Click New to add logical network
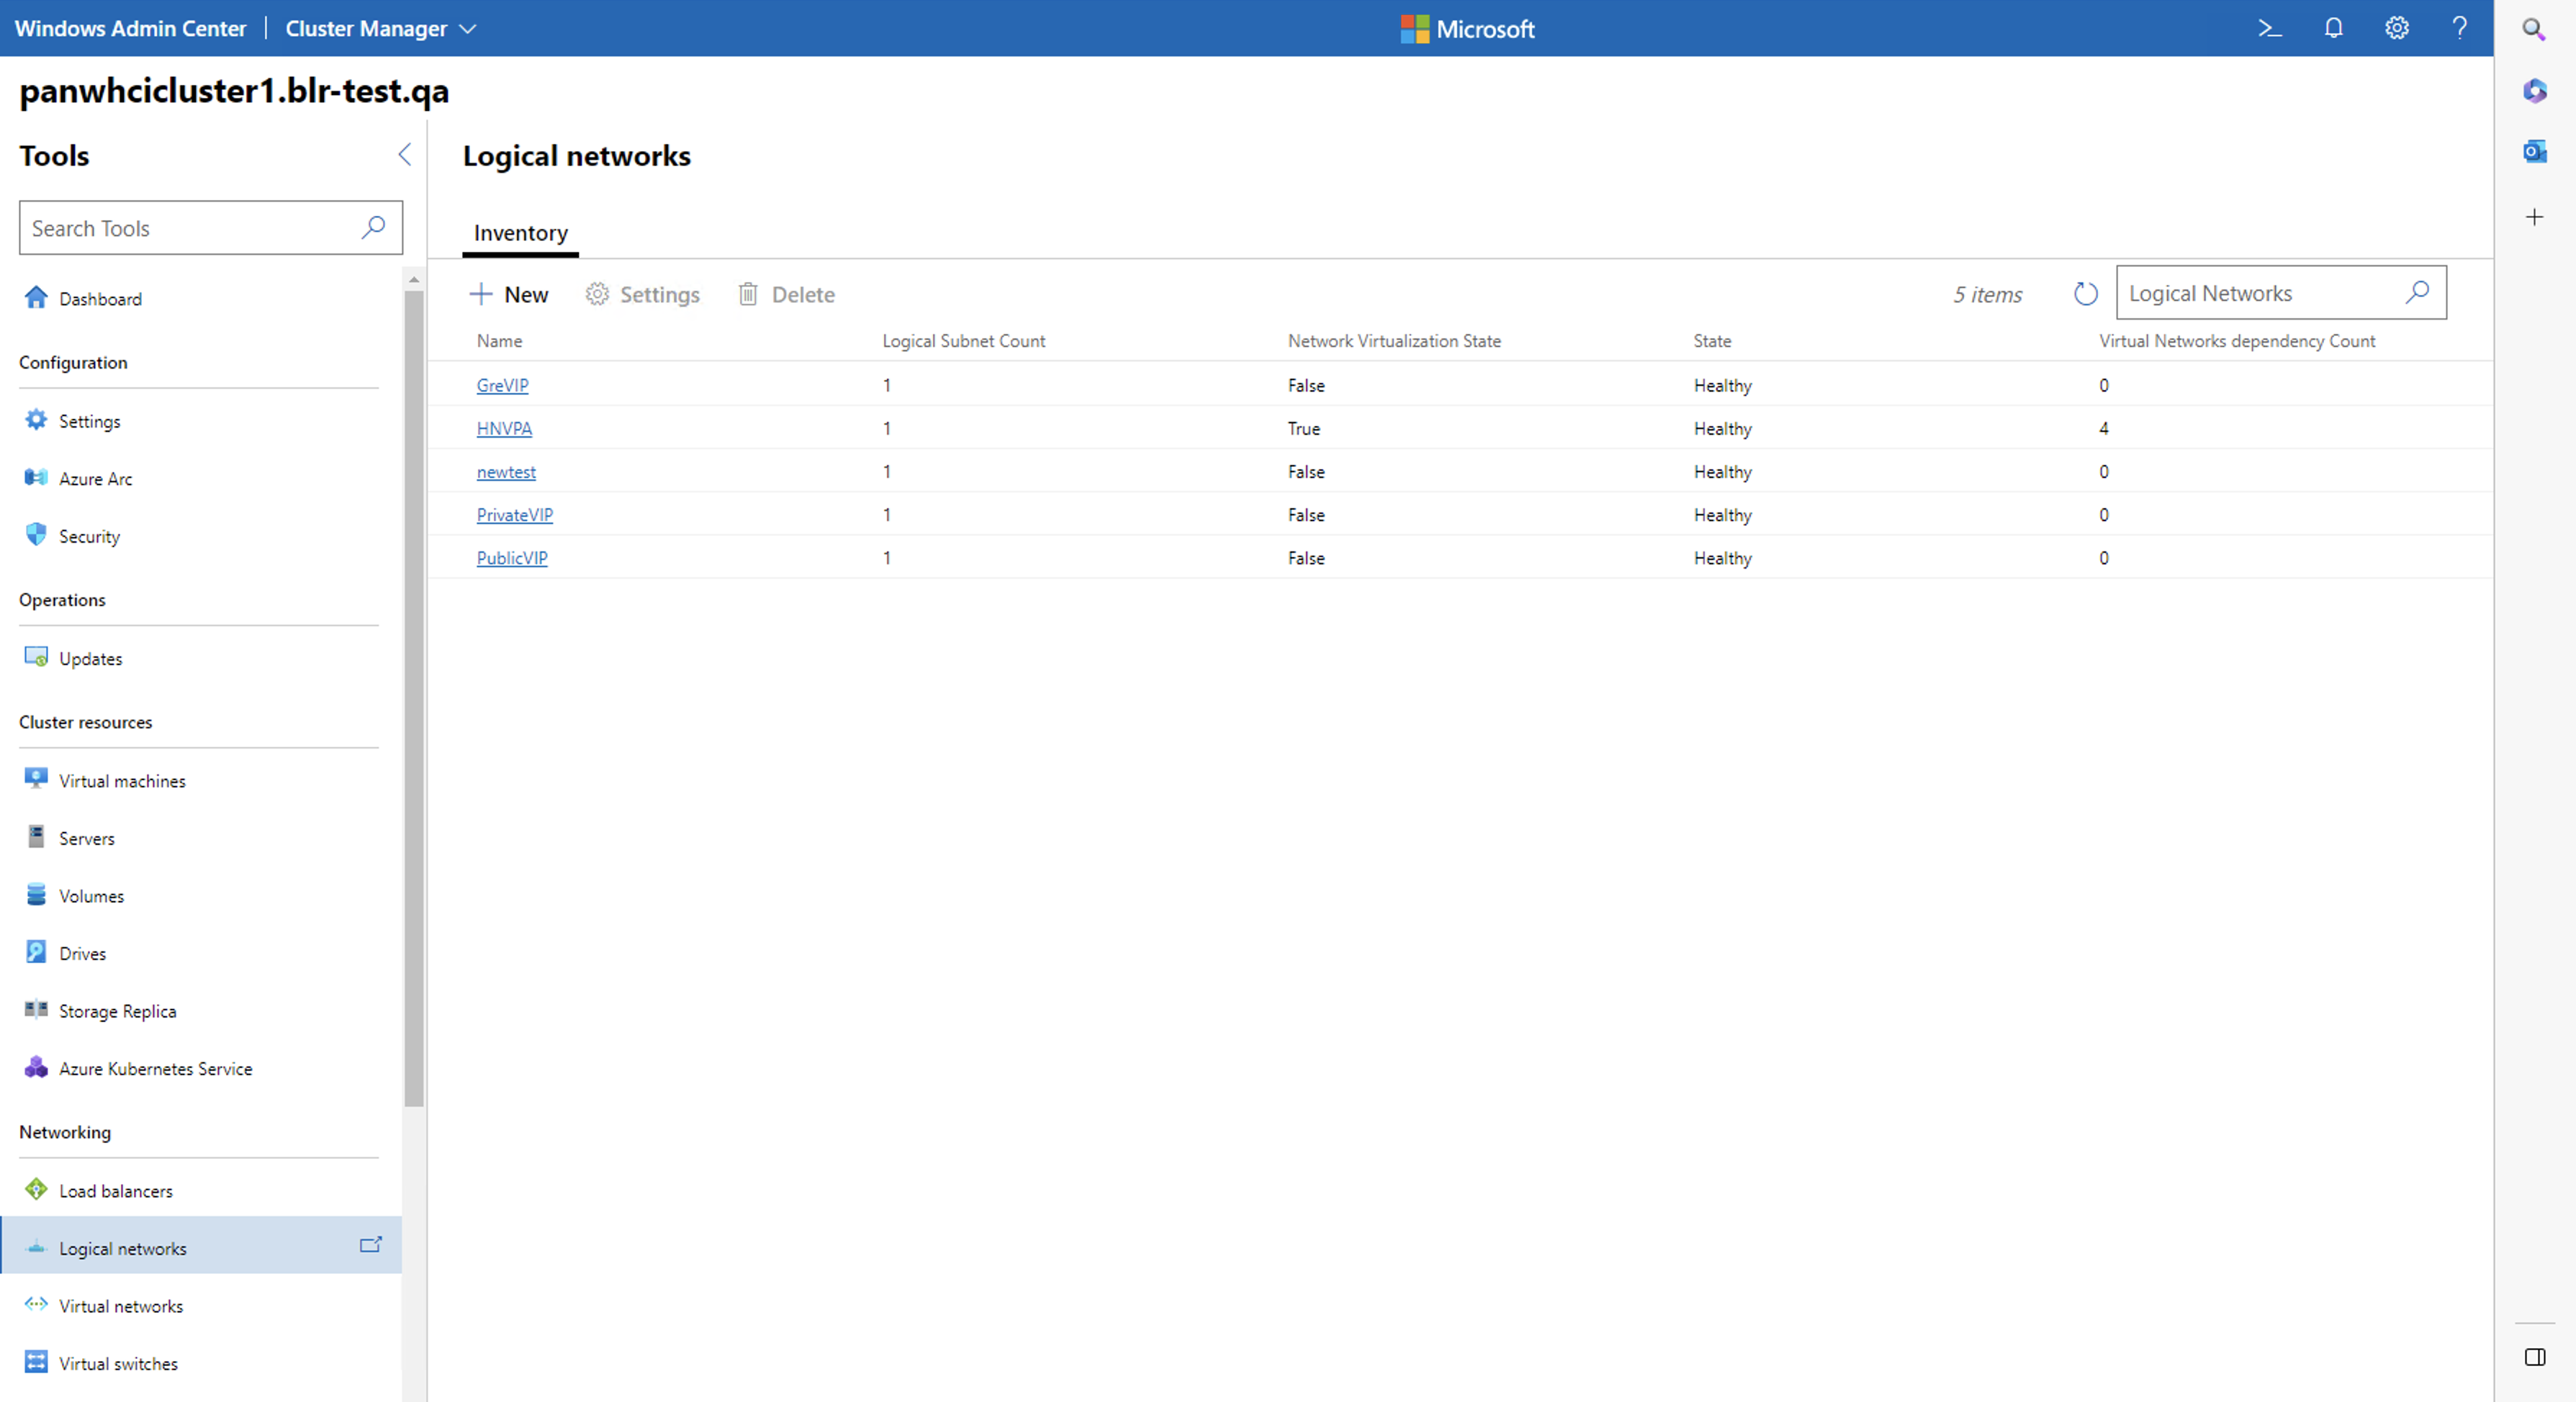The width and height of the screenshot is (2576, 1402). pos(509,294)
